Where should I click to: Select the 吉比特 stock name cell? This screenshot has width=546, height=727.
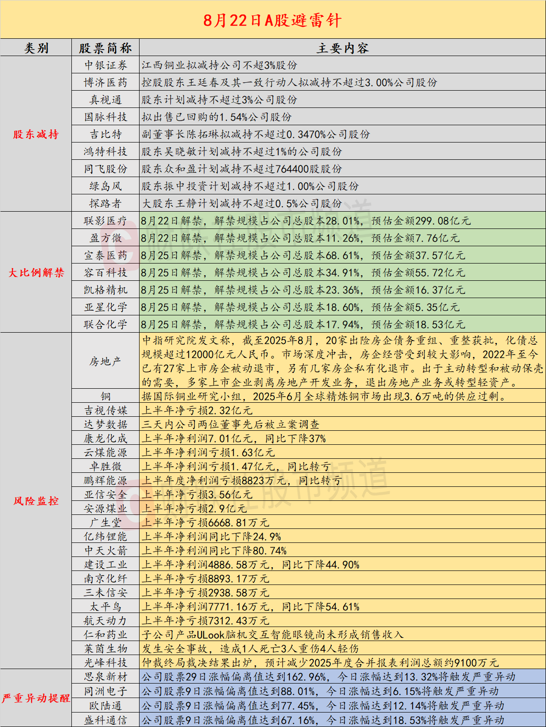coord(105,134)
